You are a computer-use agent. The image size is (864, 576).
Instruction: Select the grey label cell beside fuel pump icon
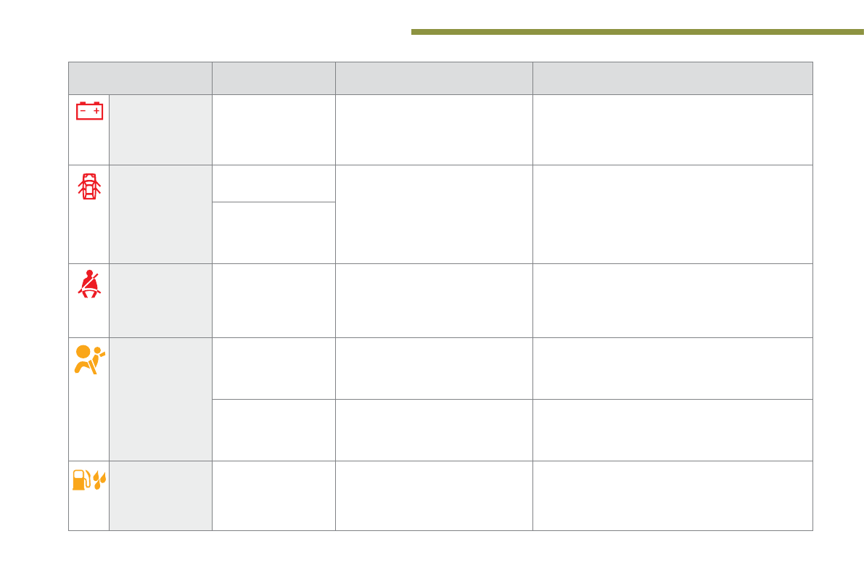coord(160,495)
